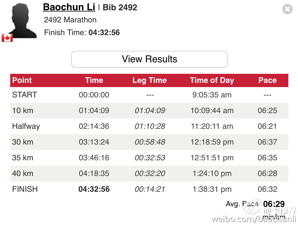Viewport: 298px width, 225px height.
Task: Click the FINISH row time 04:32:56
Action: pos(94,189)
